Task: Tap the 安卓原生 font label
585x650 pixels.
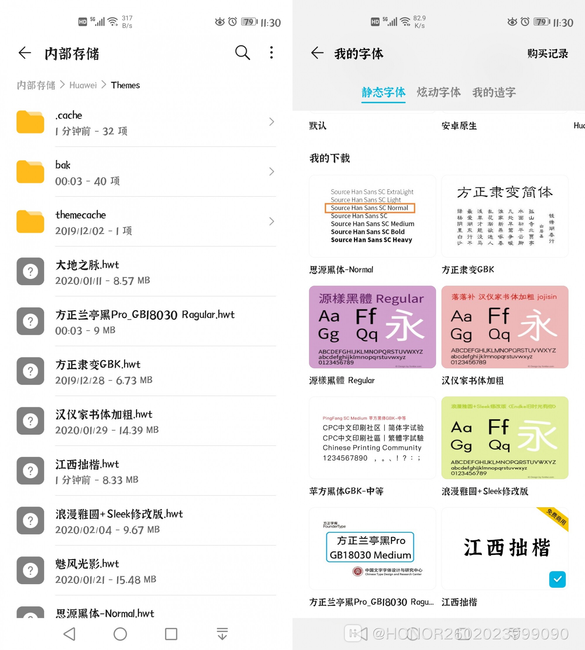Action: (x=459, y=126)
